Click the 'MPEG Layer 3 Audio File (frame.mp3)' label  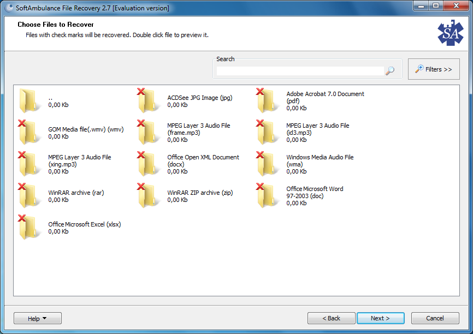click(x=198, y=129)
